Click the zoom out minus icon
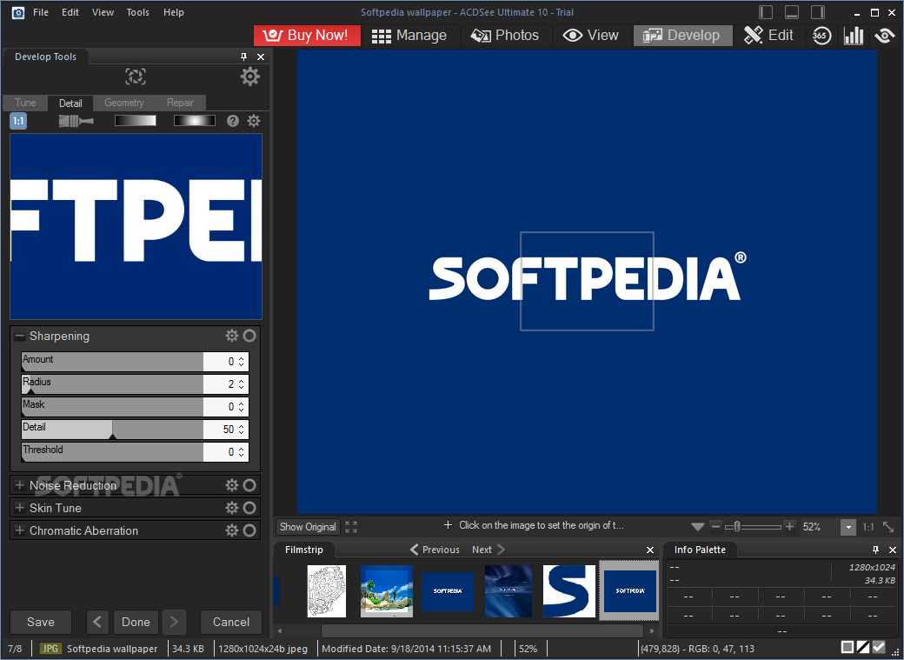Viewport: 904px width, 660px height. [715, 526]
